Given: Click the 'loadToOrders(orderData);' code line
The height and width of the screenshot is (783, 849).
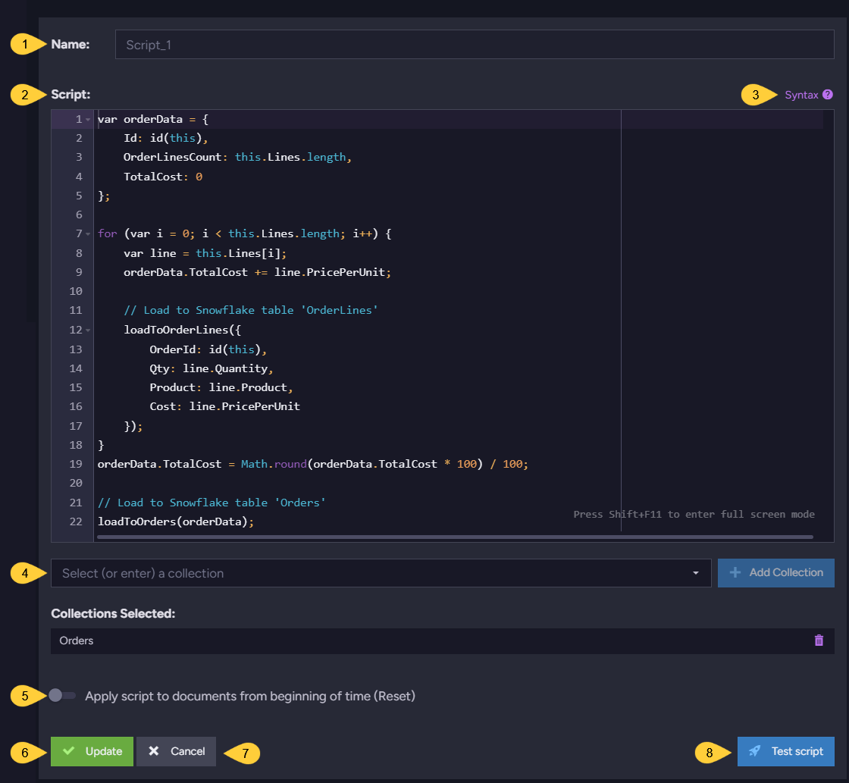Looking at the screenshot, I should [176, 521].
